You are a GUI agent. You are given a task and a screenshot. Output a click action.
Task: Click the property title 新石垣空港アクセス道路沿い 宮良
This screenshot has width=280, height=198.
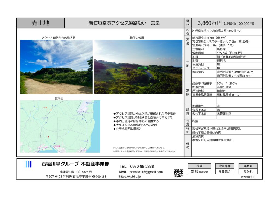(124, 23)
